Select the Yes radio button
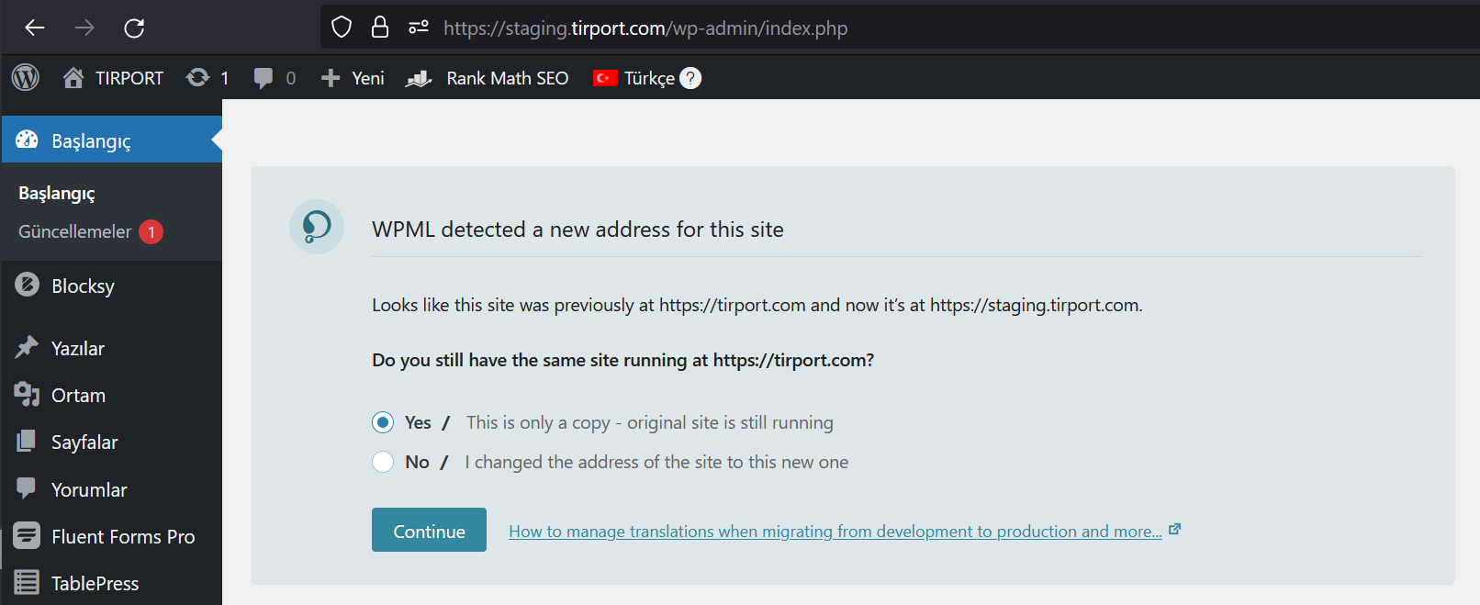 [x=383, y=422]
